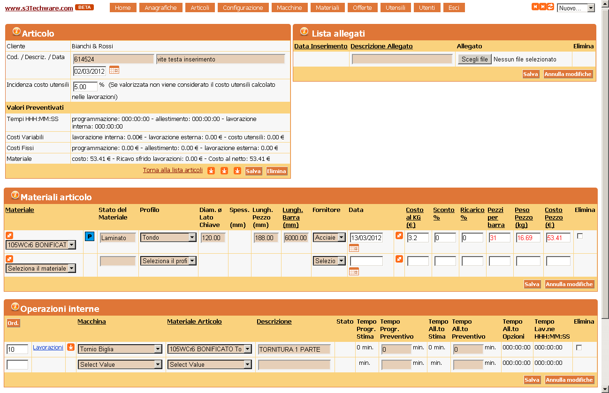Click the Incidenza costo utensili field

tap(85, 87)
